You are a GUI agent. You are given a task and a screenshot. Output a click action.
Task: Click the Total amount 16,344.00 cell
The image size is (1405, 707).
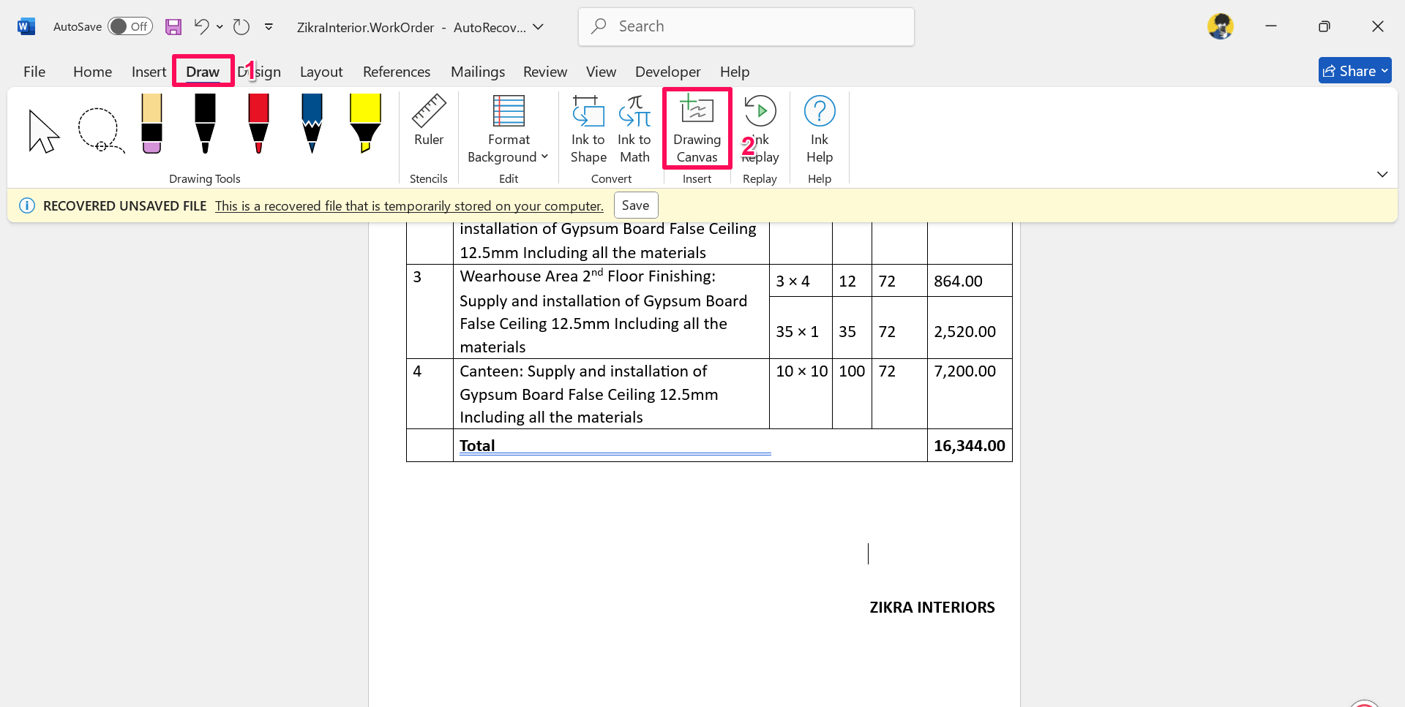tap(970, 446)
